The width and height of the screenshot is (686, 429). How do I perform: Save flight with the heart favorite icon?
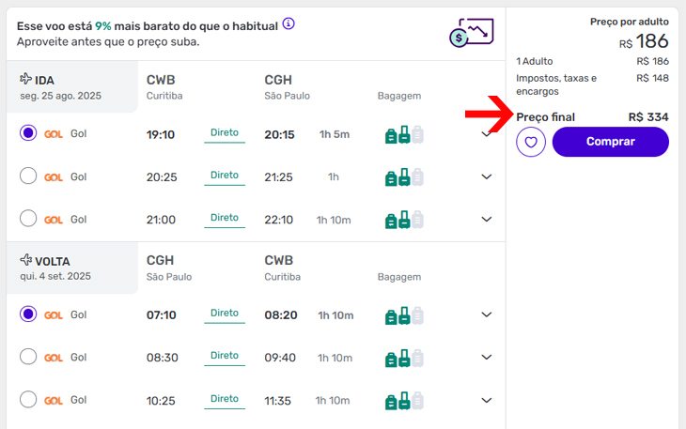point(531,142)
